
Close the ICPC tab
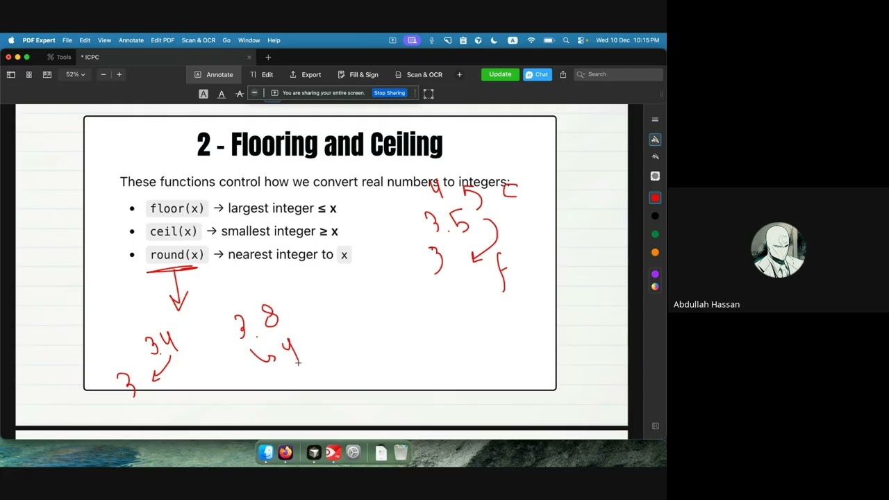click(249, 57)
